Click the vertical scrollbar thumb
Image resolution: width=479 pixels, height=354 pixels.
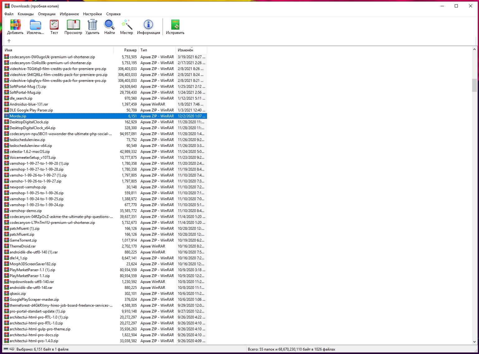coord(474,85)
